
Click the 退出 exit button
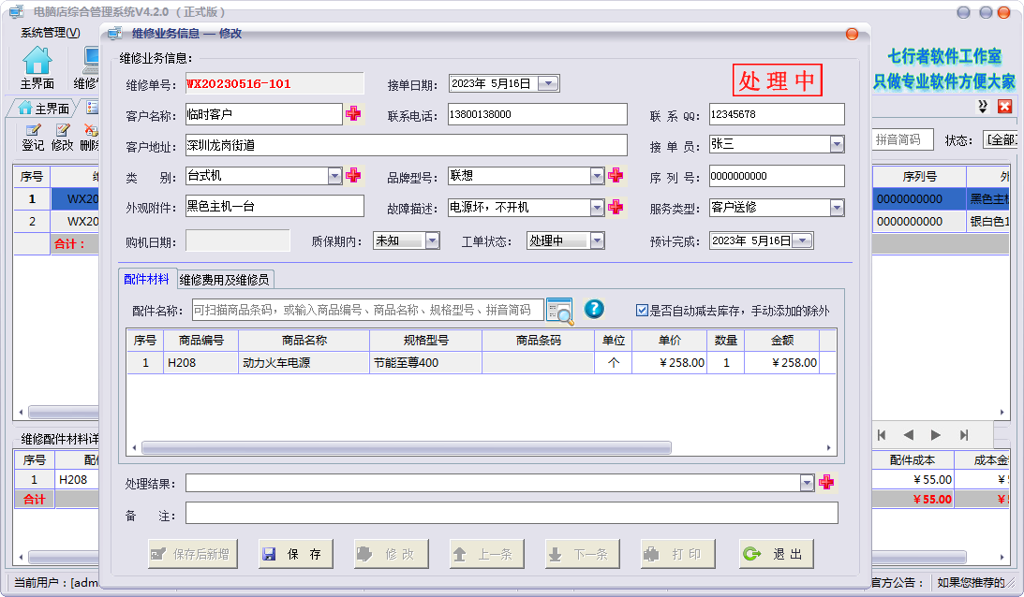(x=777, y=554)
